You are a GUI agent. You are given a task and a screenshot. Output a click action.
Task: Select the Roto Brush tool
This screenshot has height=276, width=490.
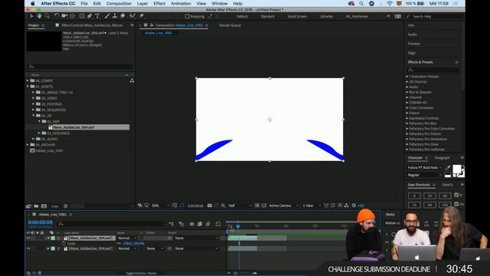(x=132, y=16)
